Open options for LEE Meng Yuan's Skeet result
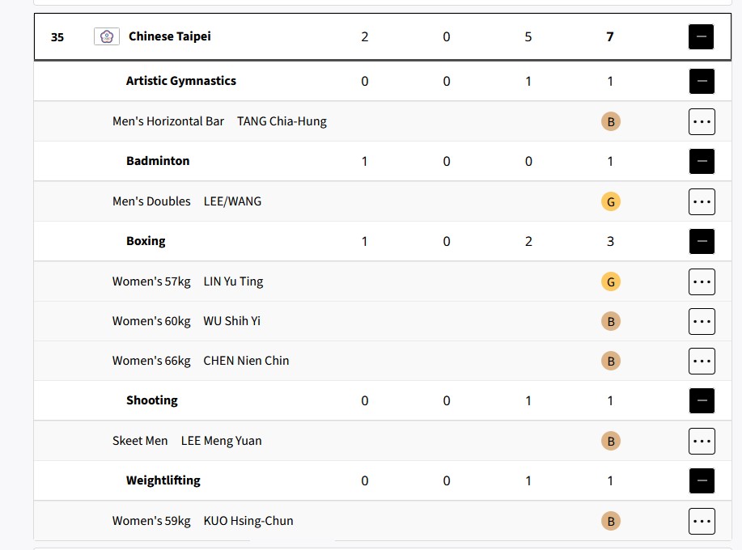This screenshot has height=550, width=742. 701,440
